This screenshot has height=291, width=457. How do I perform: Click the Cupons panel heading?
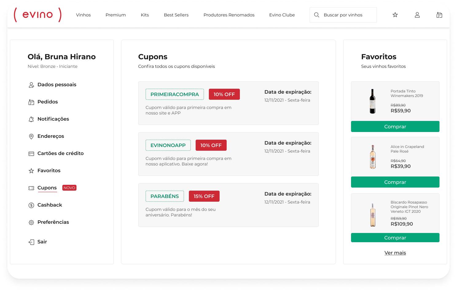tap(153, 57)
